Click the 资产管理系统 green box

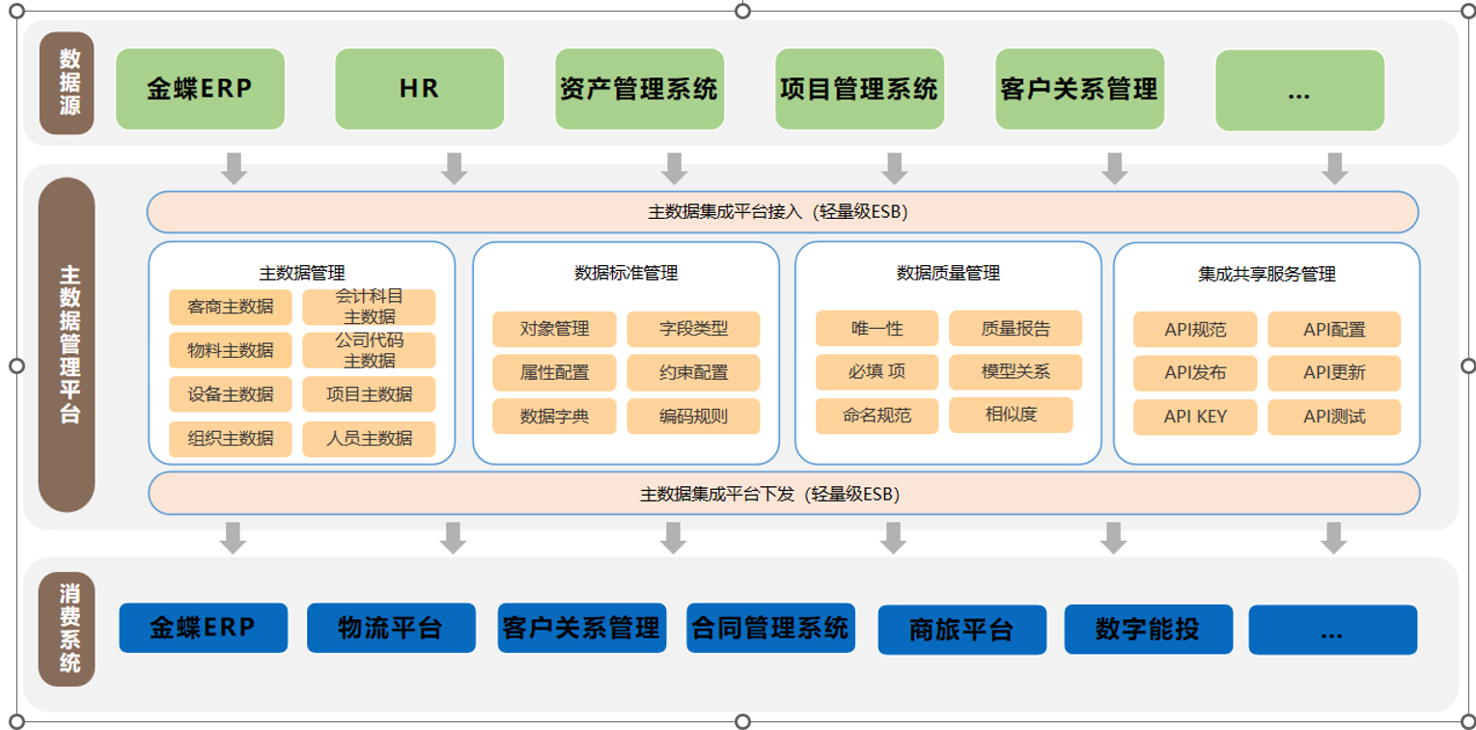pos(639,90)
